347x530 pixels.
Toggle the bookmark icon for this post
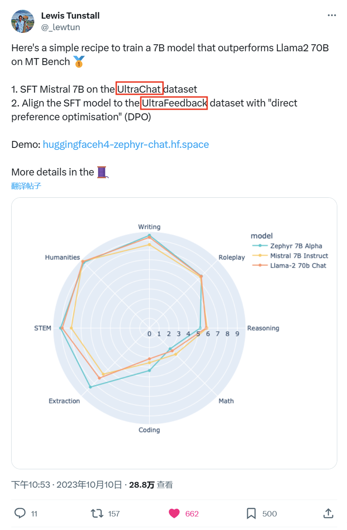251,513
